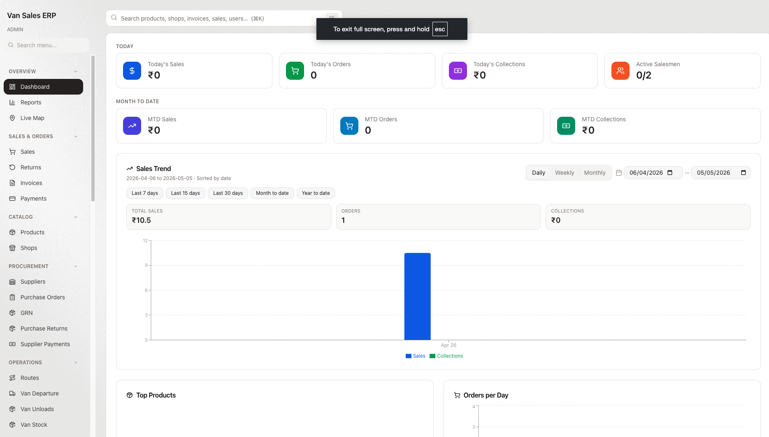Collapse the SALES & ORDERS section
The image size is (769, 437).
pos(76,136)
